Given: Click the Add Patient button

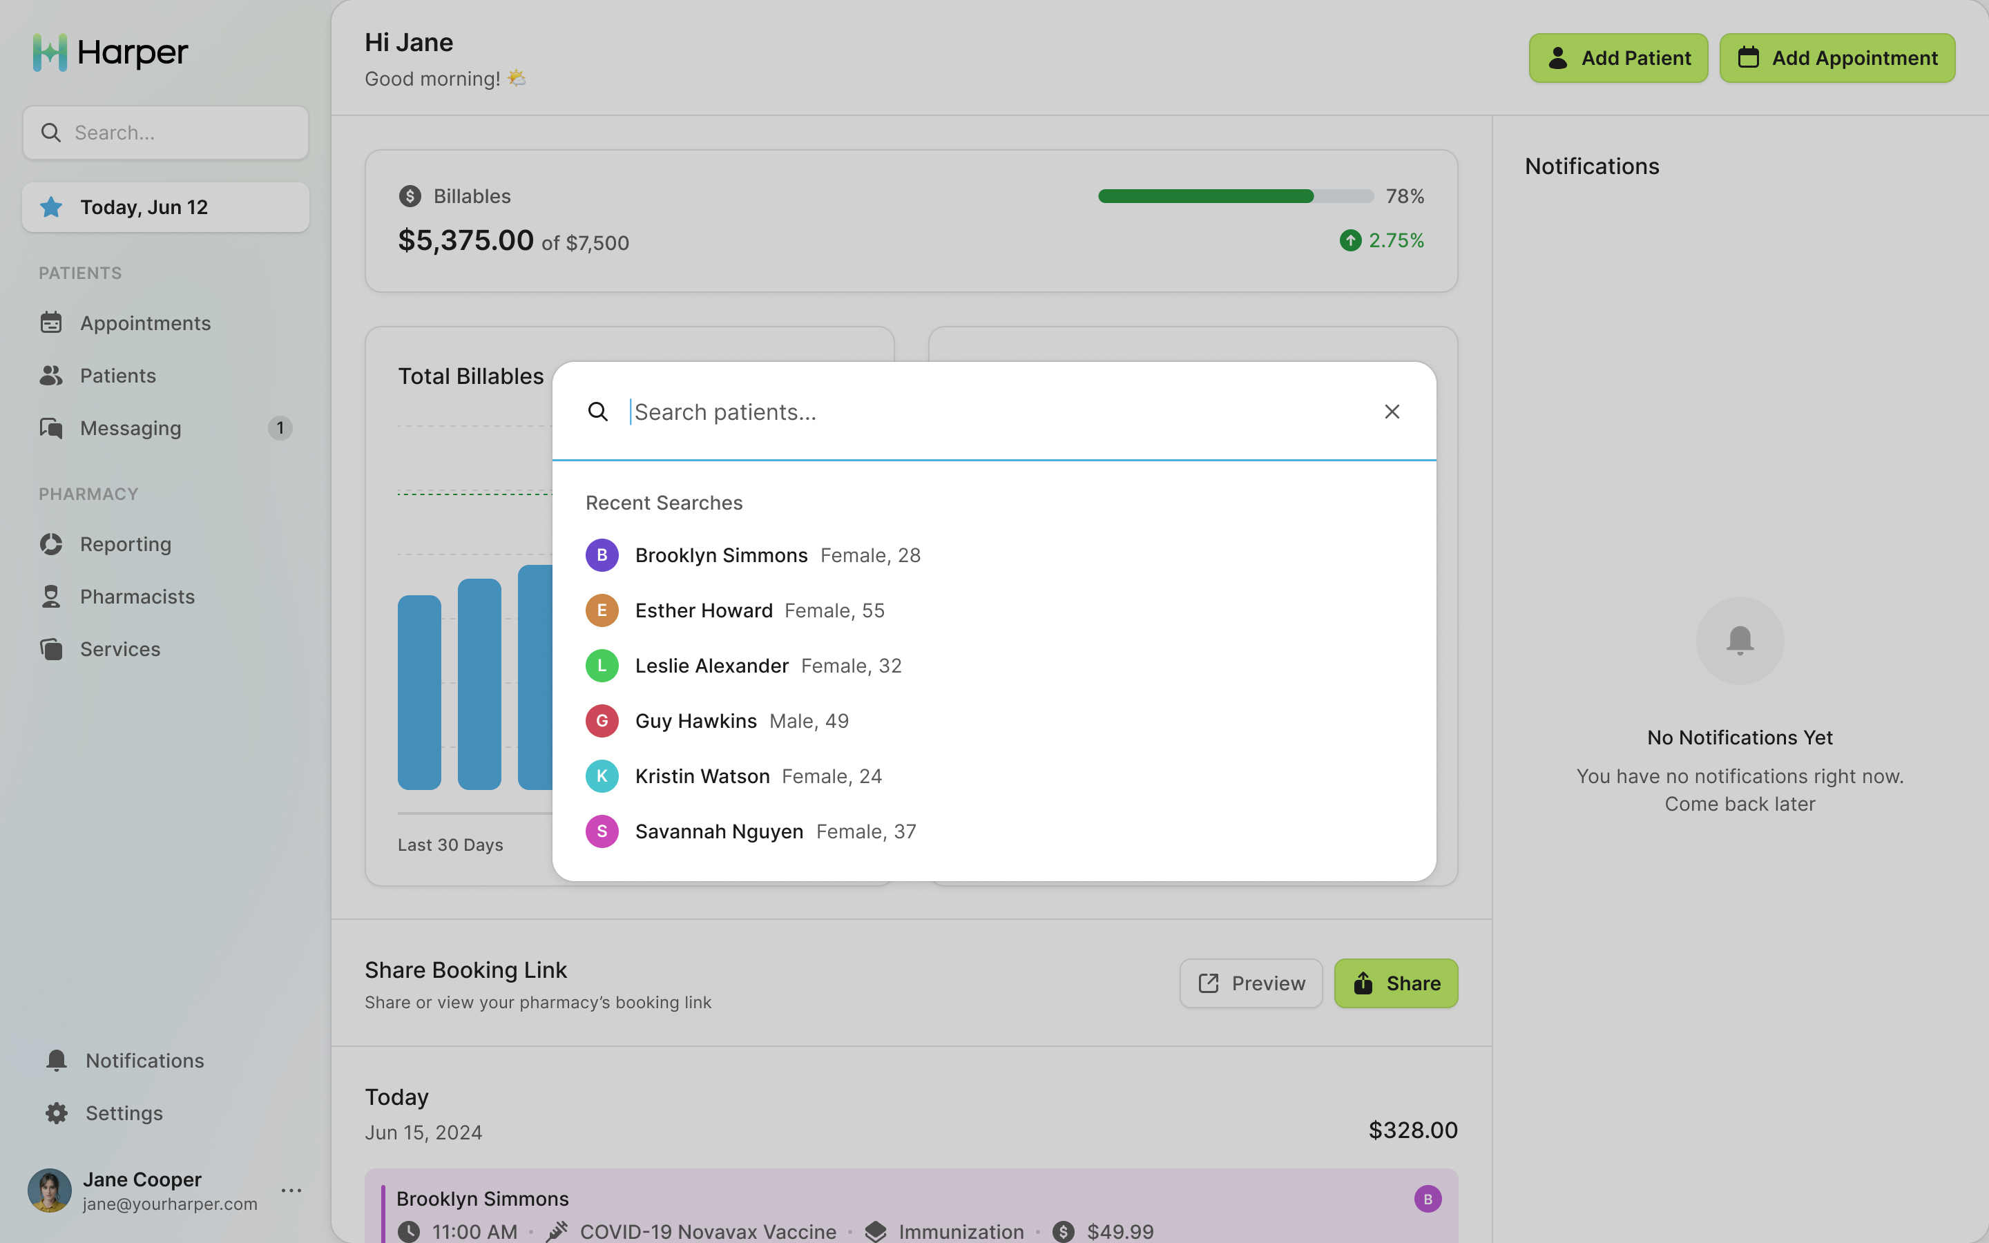Looking at the screenshot, I should click(x=1617, y=59).
